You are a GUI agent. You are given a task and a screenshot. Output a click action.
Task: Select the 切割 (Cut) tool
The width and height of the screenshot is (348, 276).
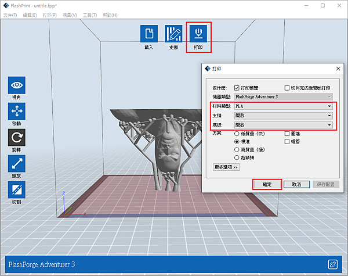[17, 189]
